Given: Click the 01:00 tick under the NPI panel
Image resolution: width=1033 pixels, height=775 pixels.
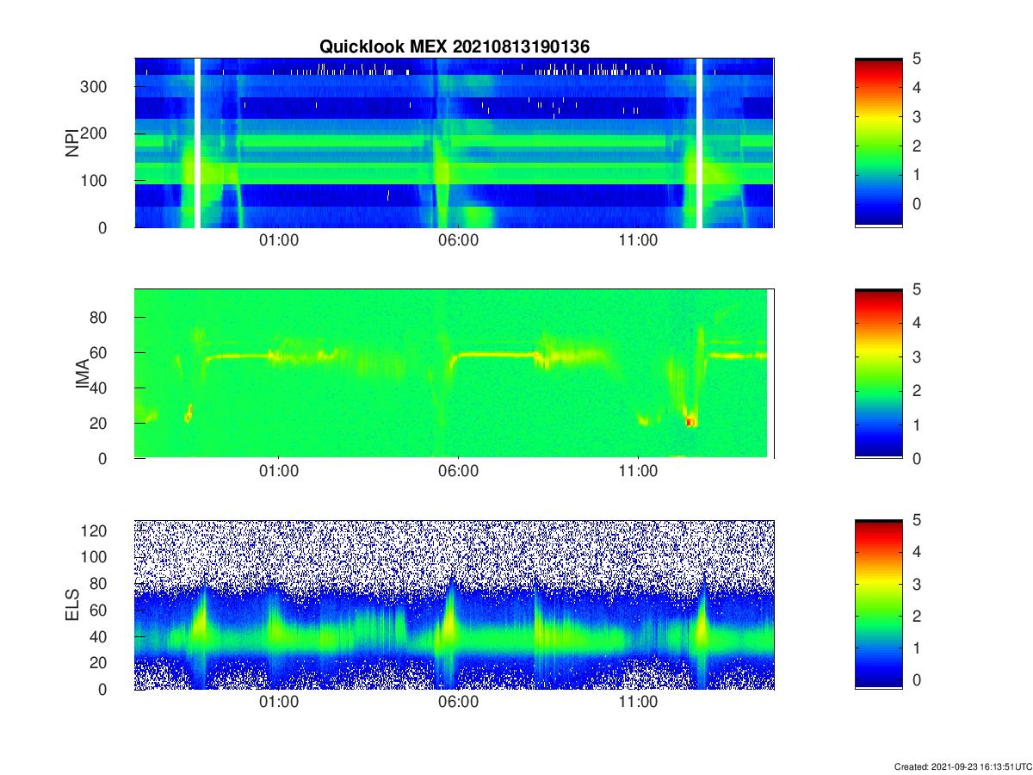Looking at the screenshot, I should click(279, 241).
